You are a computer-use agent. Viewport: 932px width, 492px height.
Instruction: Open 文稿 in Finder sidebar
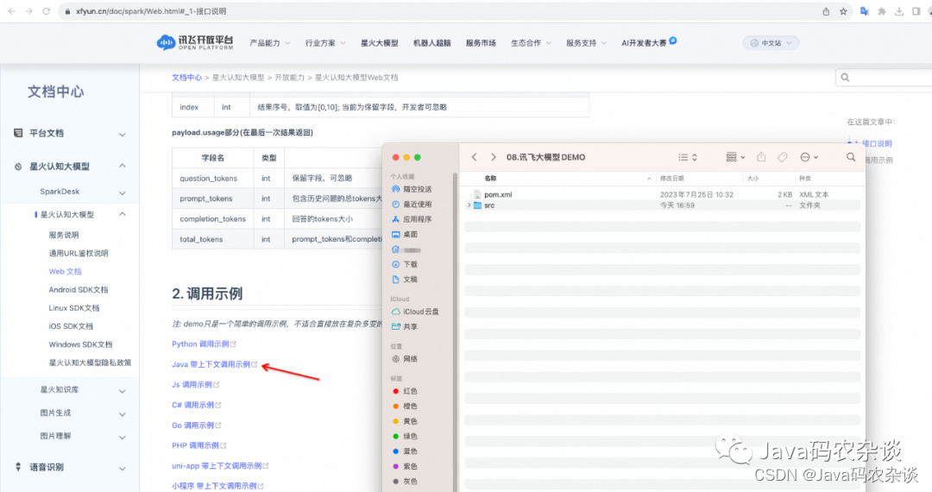(405, 280)
